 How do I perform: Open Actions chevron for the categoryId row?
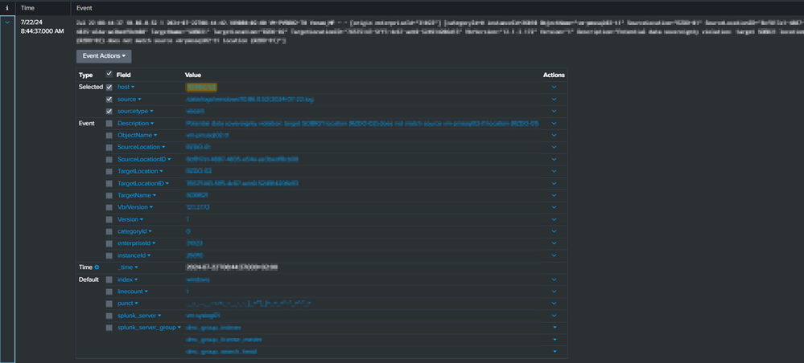[x=554, y=231]
